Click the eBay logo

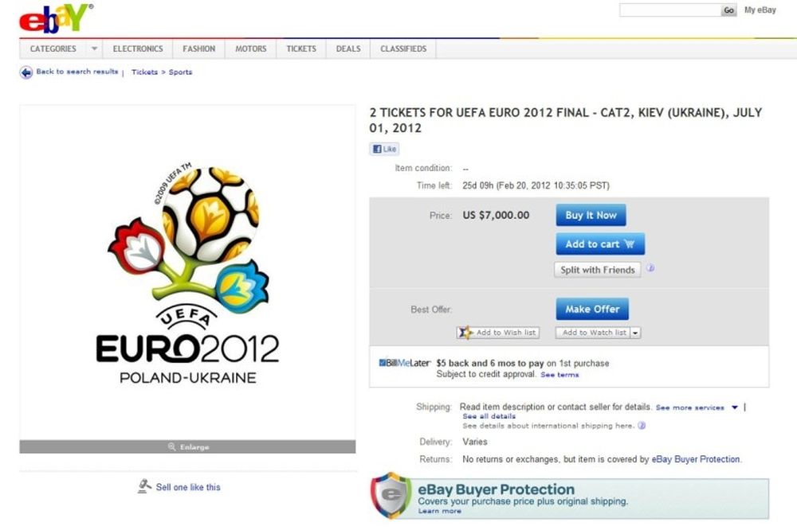(x=57, y=19)
